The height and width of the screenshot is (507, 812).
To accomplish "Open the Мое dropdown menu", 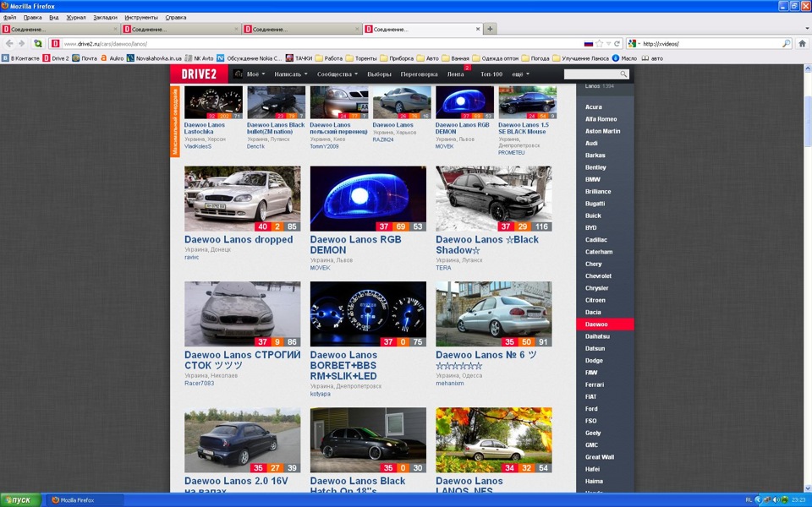I will pyautogui.click(x=255, y=74).
